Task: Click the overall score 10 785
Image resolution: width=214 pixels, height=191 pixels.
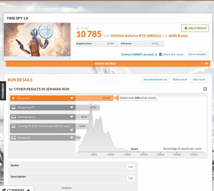Action: click(x=89, y=34)
